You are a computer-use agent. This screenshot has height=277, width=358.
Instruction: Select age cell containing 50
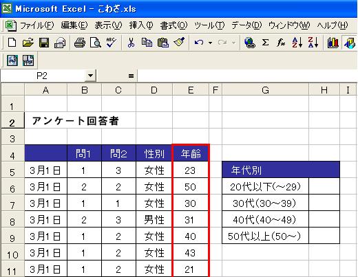tap(191, 186)
